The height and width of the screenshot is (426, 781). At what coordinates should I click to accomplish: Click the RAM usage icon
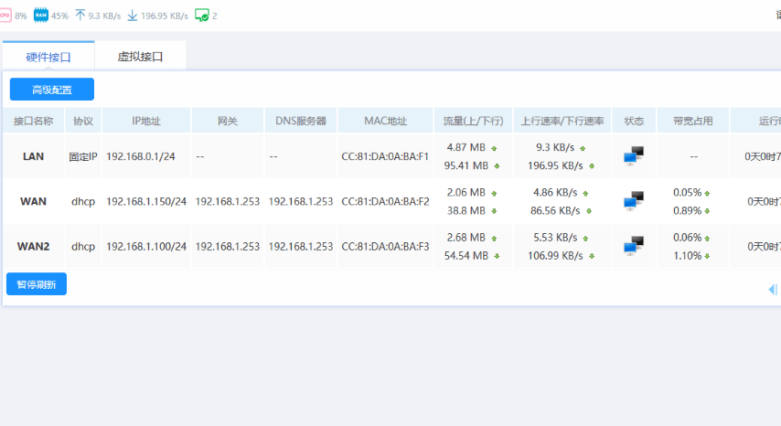(41, 16)
